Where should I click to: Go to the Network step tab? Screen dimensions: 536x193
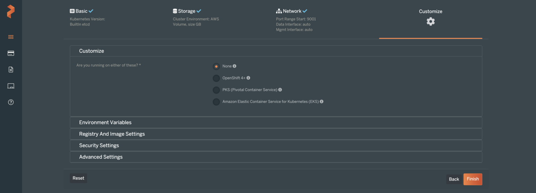point(292,11)
